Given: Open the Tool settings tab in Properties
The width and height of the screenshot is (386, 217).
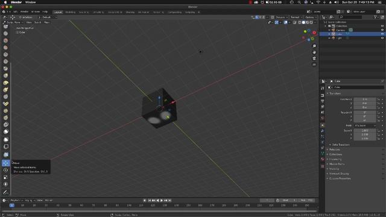Looking at the screenshot, I should pyautogui.click(x=323, y=89).
